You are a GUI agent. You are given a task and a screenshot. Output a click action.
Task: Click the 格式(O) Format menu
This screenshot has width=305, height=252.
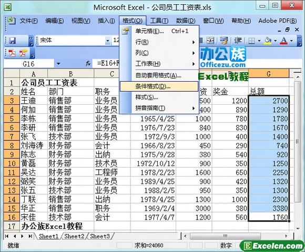133,20
